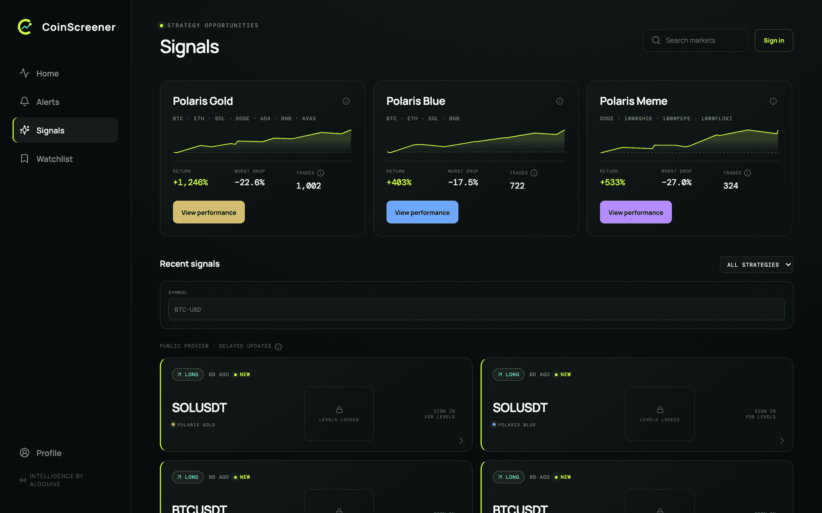Click the trades count 1,002
The height and width of the screenshot is (513, 822).
tap(309, 186)
